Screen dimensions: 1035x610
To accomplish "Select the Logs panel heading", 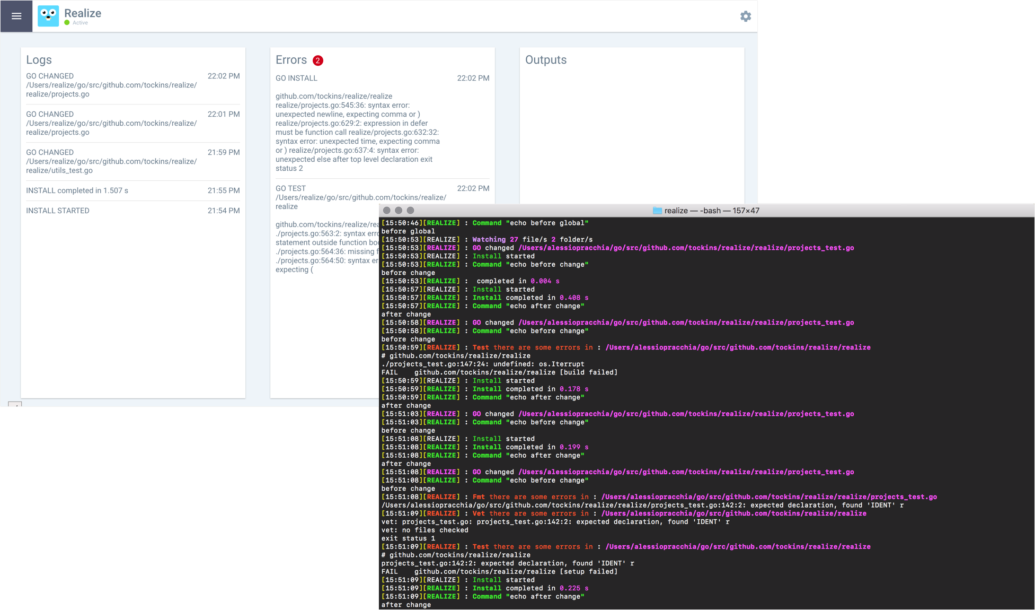I will point(39,60).
